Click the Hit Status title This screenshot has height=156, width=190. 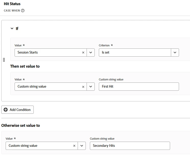coord(12,4)
